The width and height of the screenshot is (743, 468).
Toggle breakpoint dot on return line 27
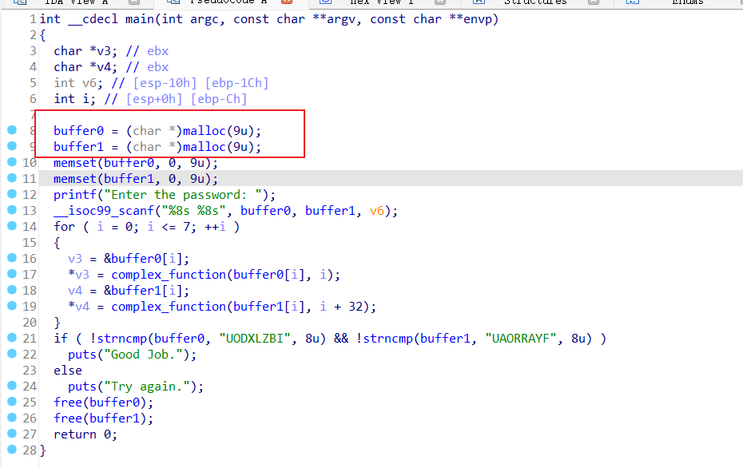click(12, 434)
